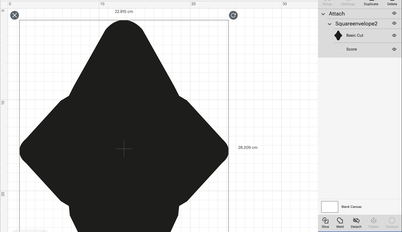The width and height of the screenshot is (402, 232).
Task: Delete the selection using the X handle
Action: 14,15
